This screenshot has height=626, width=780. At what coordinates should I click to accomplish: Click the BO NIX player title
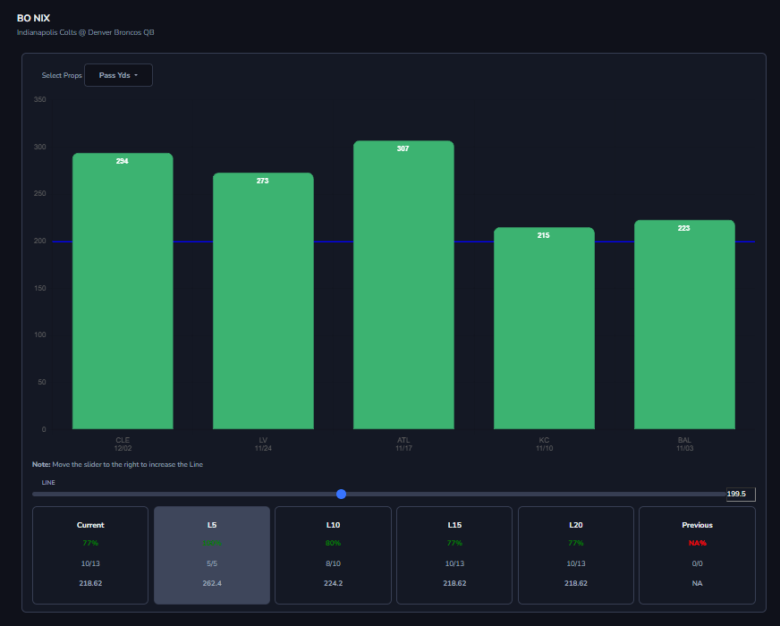pos(33,18)
